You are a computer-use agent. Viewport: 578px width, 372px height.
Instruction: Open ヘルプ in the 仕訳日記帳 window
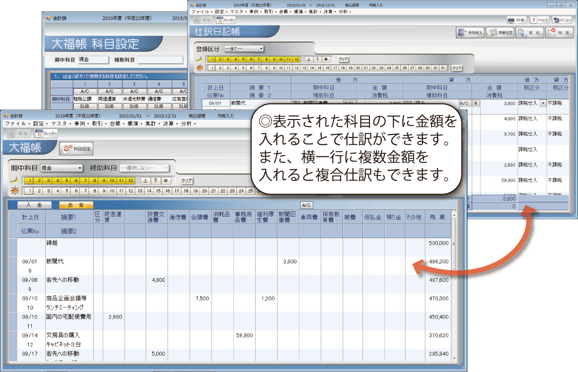539,20
